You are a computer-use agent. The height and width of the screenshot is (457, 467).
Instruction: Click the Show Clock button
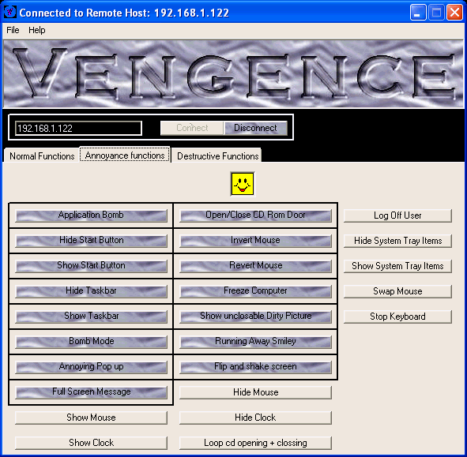click(91, 443)
